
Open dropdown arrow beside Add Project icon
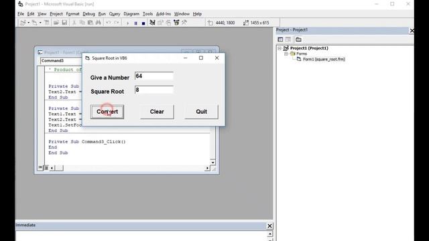(x=28, y=23)
